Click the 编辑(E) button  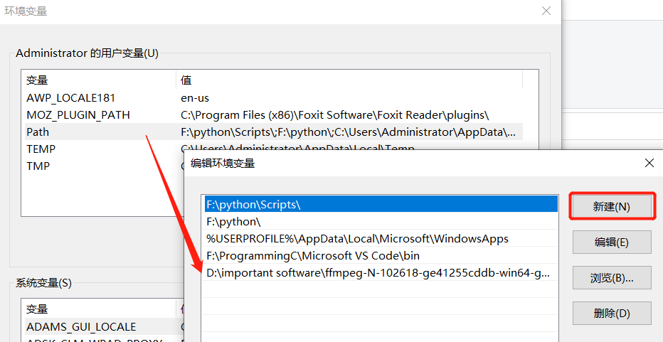[612, 242]
